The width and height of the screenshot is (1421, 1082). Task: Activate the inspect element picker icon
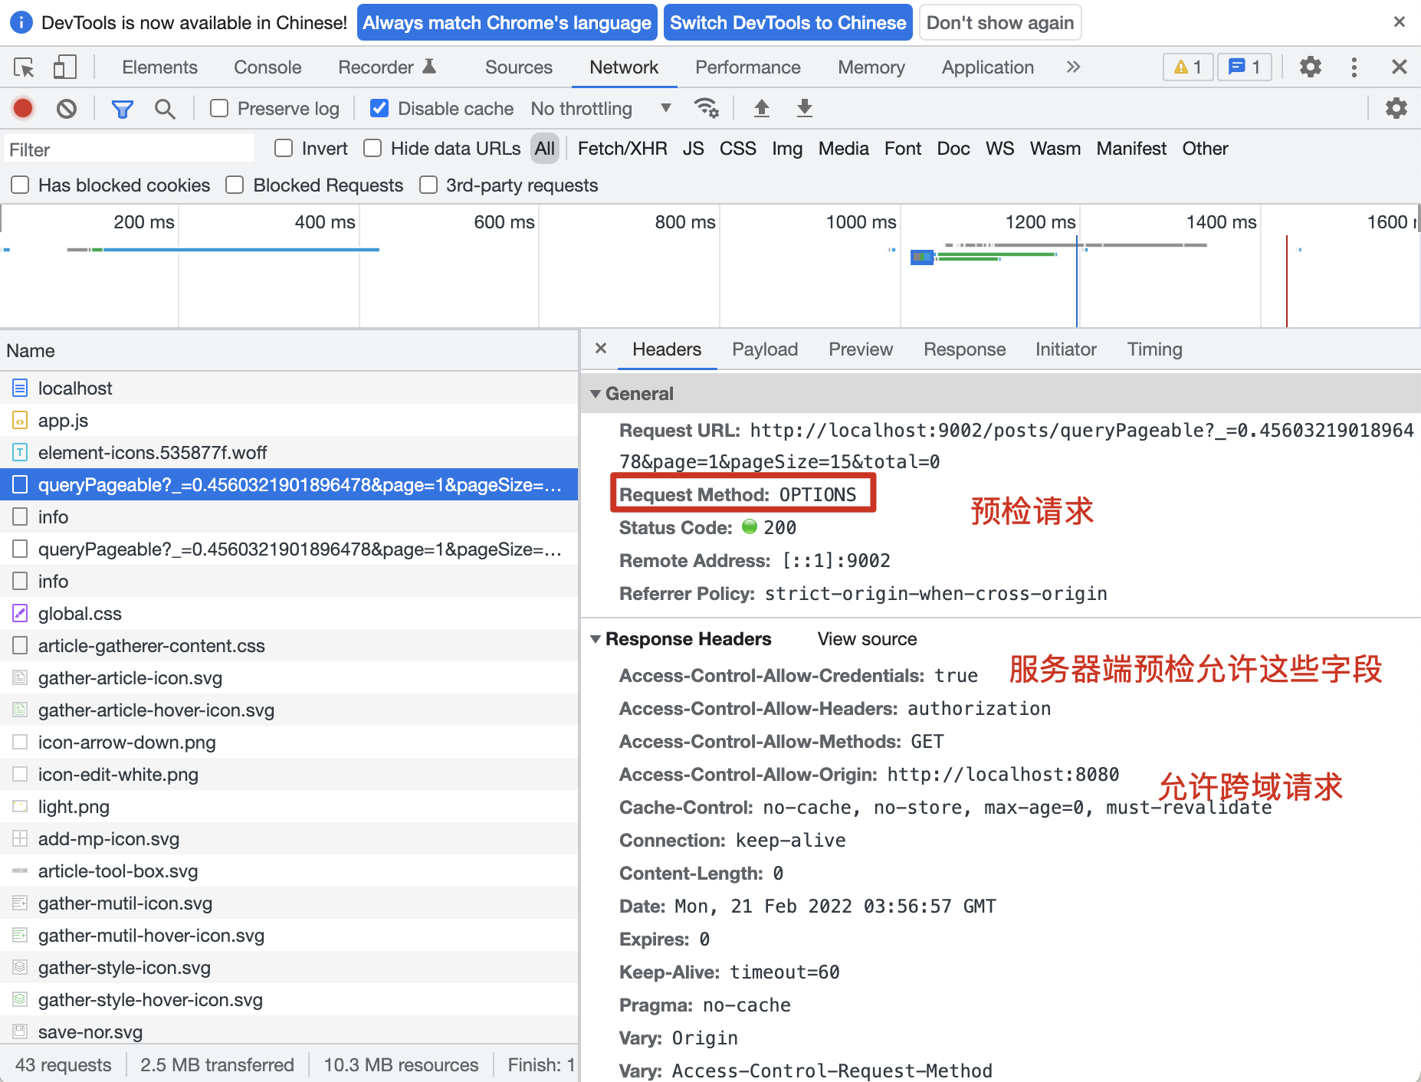tap(24, 67)
